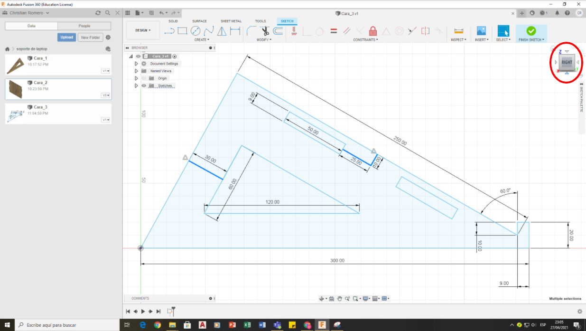
Task: Expand the Sketches node
Action: (136, 86)
